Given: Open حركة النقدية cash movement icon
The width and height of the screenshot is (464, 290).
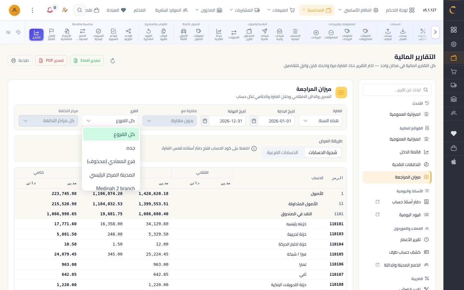Looking at the screenshot, I should click(x=219, y=34).
